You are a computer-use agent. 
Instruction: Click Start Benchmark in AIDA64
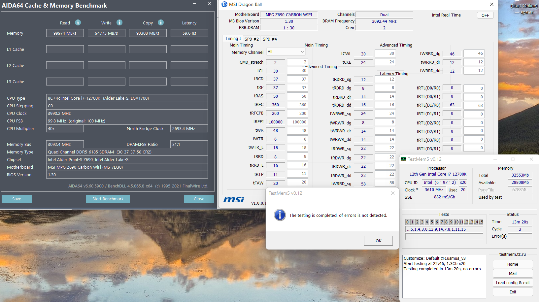[108, 199]
